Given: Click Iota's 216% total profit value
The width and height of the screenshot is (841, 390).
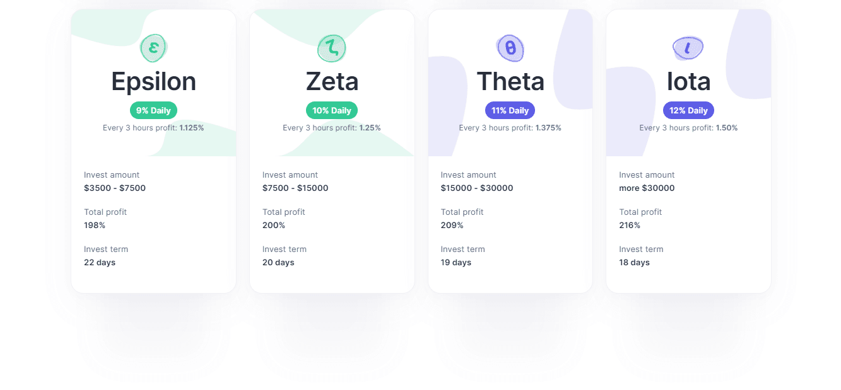Looking at the screenshot, I should click(630, 225).
